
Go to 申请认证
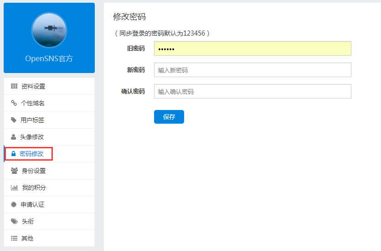click(49, 204)
